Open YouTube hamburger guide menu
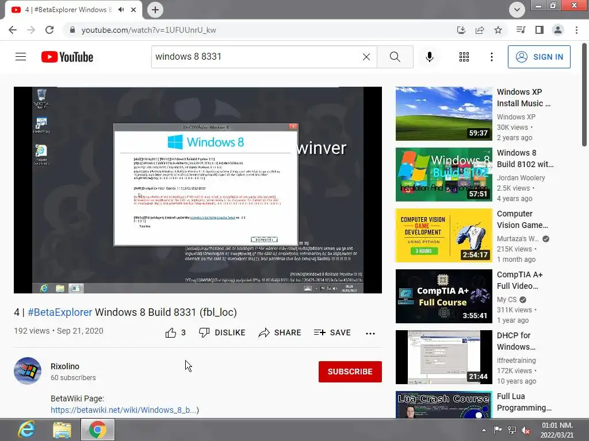This screenshot has height=441, width=589. (21, 57)
